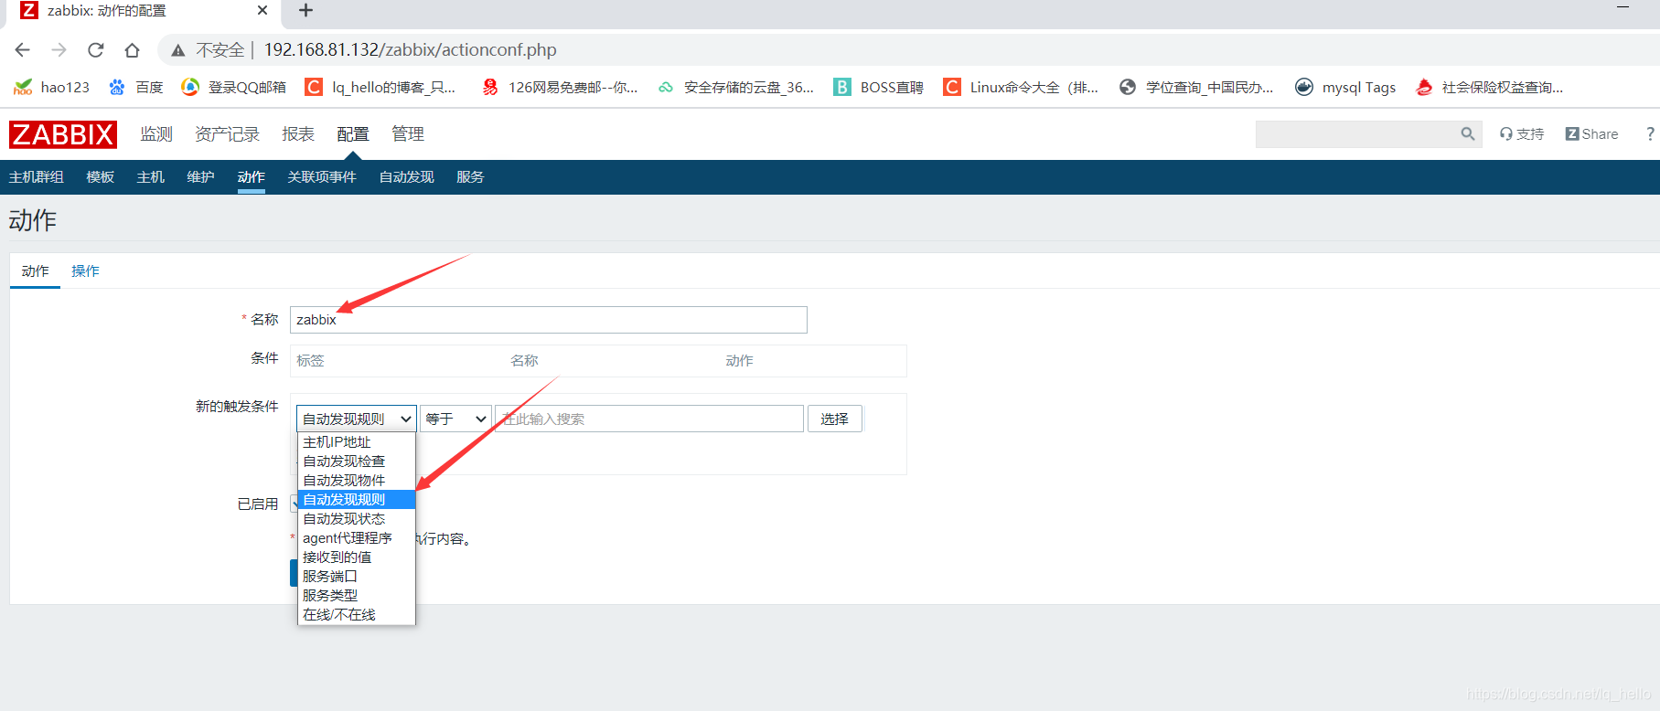Expand the 等于 operator dropdown
The width and height of the screenshot is (1660, 711).
pos(455,419)
